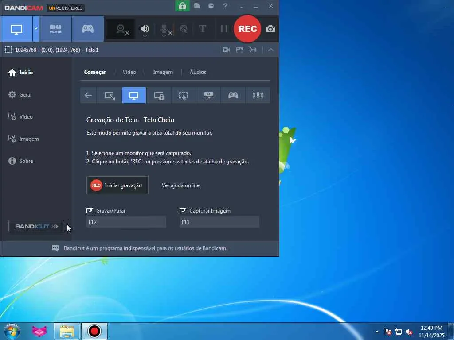The image size is (454, 340).
Task: Select the screen recording mode in the top bar
Action: (16, 29)
